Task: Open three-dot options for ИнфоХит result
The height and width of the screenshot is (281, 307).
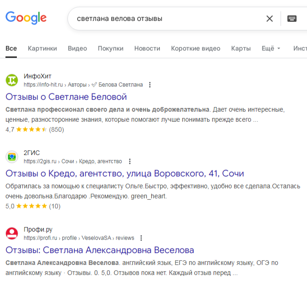Action: coord(150,85)
